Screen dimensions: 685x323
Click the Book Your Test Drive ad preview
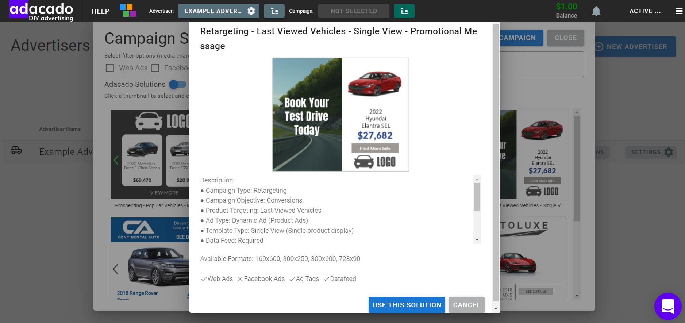(340, 115)
